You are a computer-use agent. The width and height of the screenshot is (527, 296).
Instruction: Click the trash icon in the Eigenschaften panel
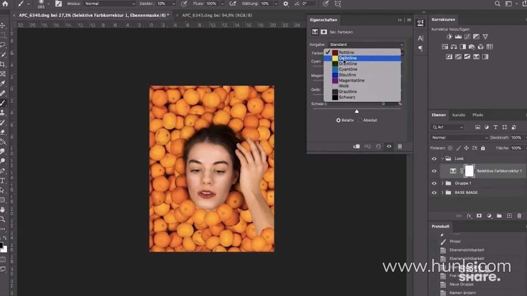click(x=400, y=146)
